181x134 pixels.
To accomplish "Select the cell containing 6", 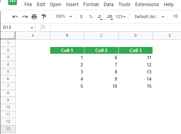I will (x=101, y=57).
